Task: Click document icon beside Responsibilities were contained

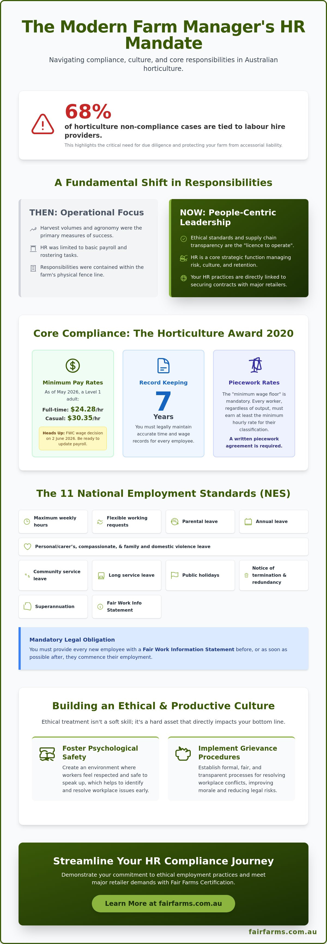Action: [x=33, y=268]
